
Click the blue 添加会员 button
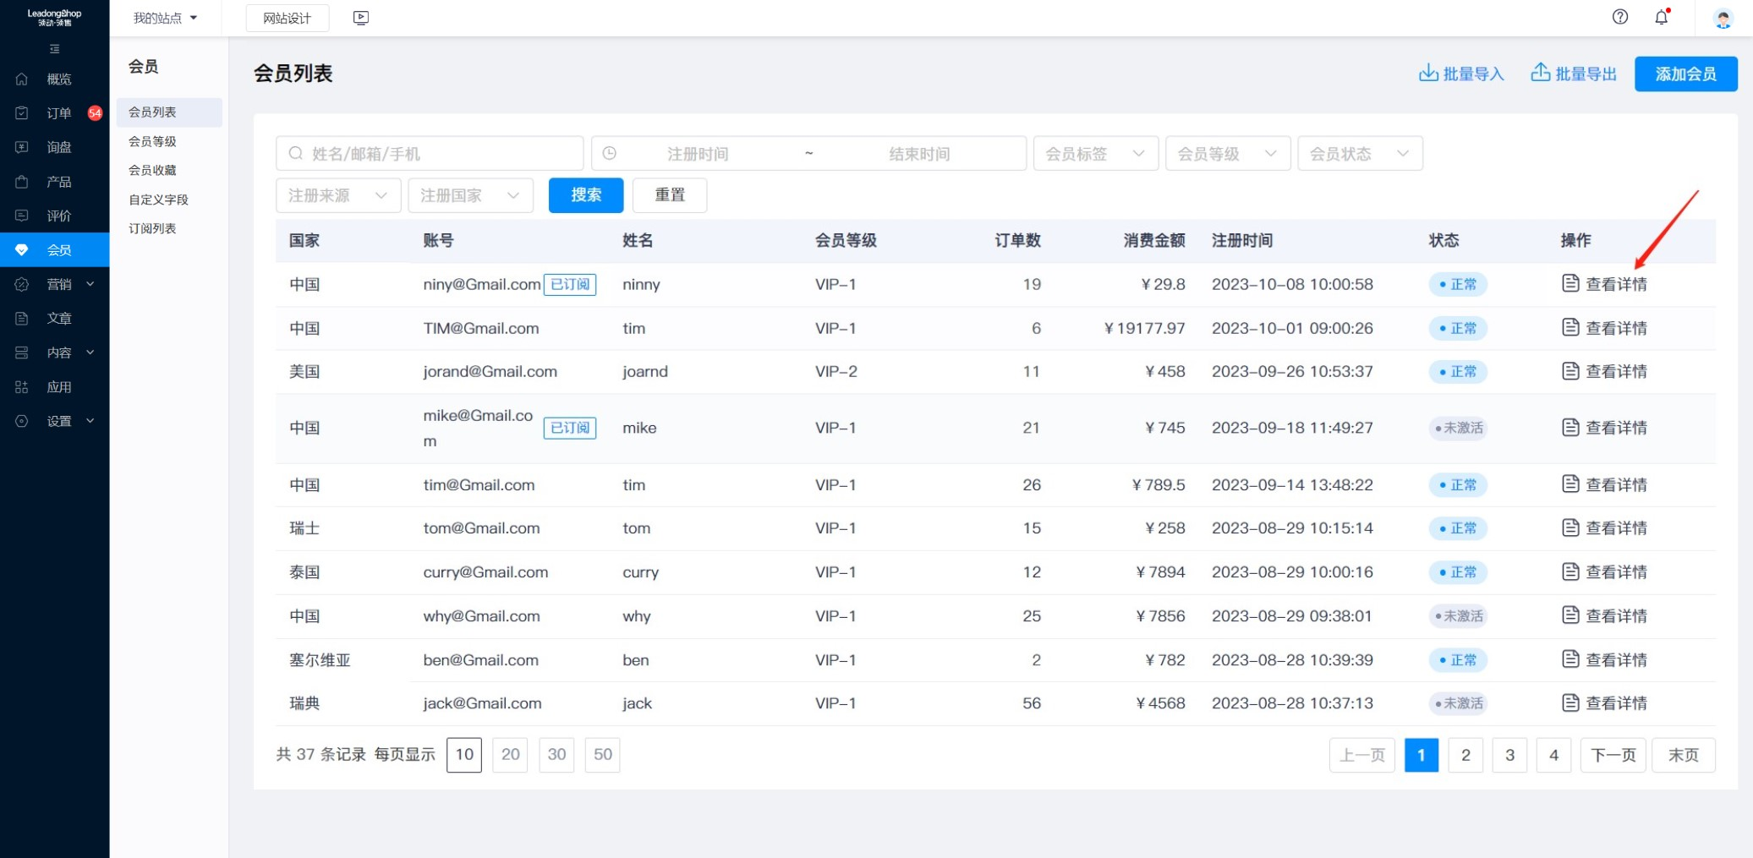coord(1685,74)
